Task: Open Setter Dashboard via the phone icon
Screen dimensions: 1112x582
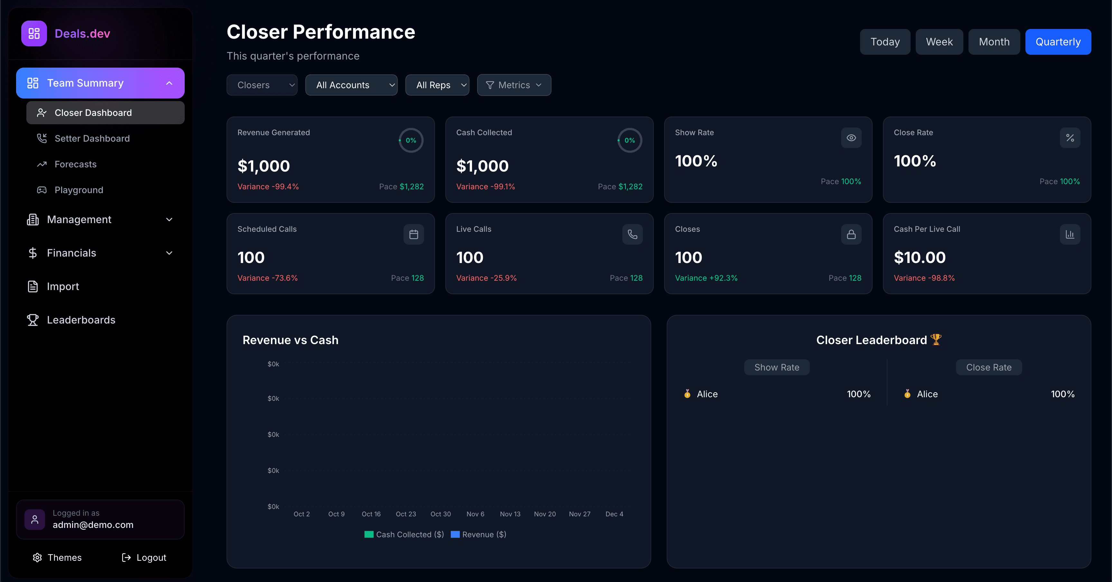Action: (42, 138)
